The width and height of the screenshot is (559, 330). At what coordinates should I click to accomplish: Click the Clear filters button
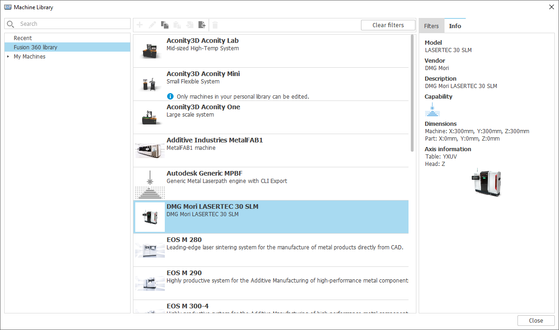[x=388, y=25]
